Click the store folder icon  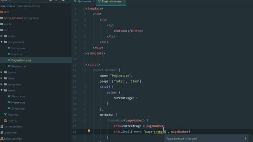tap(5, 78)
